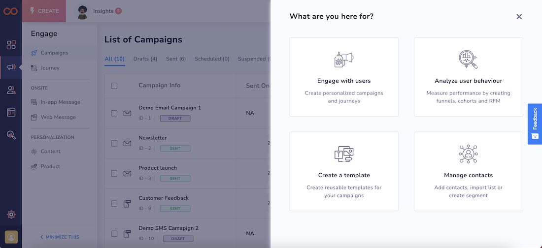Tick the select-all checkbox in table header
The width and height of the screenshot is (542, 248).
click(114, 86)
